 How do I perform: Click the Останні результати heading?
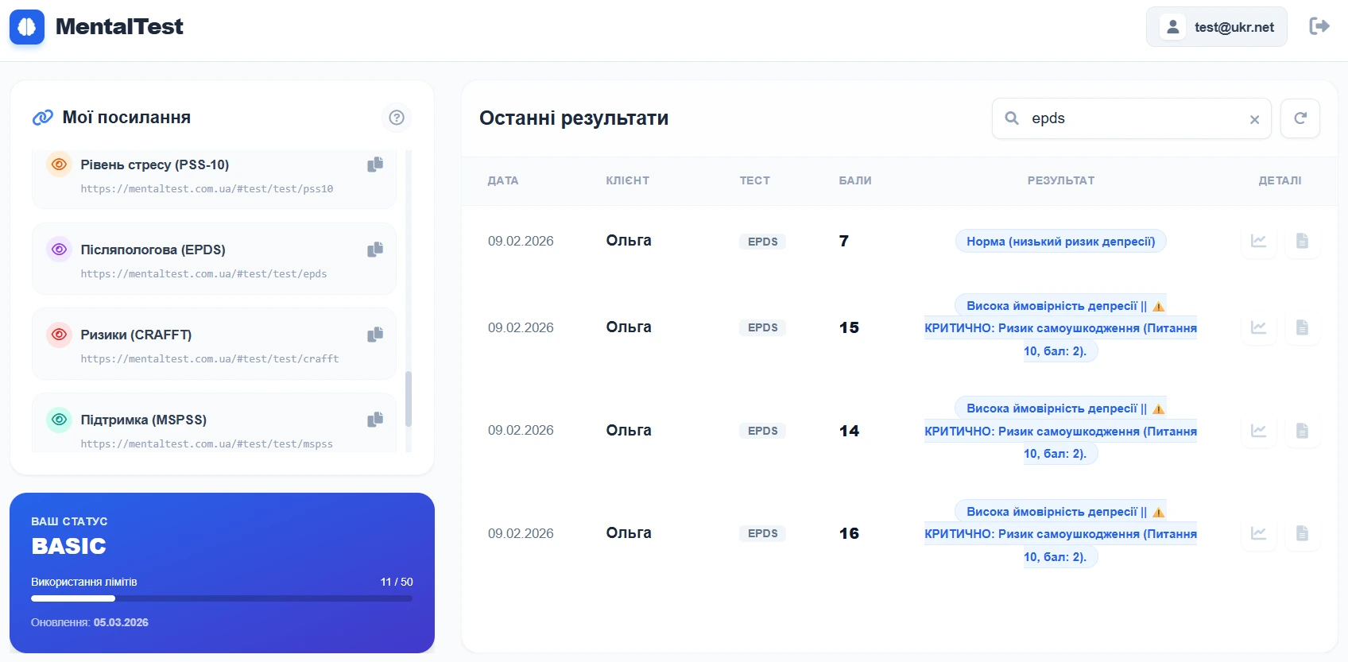574,118
